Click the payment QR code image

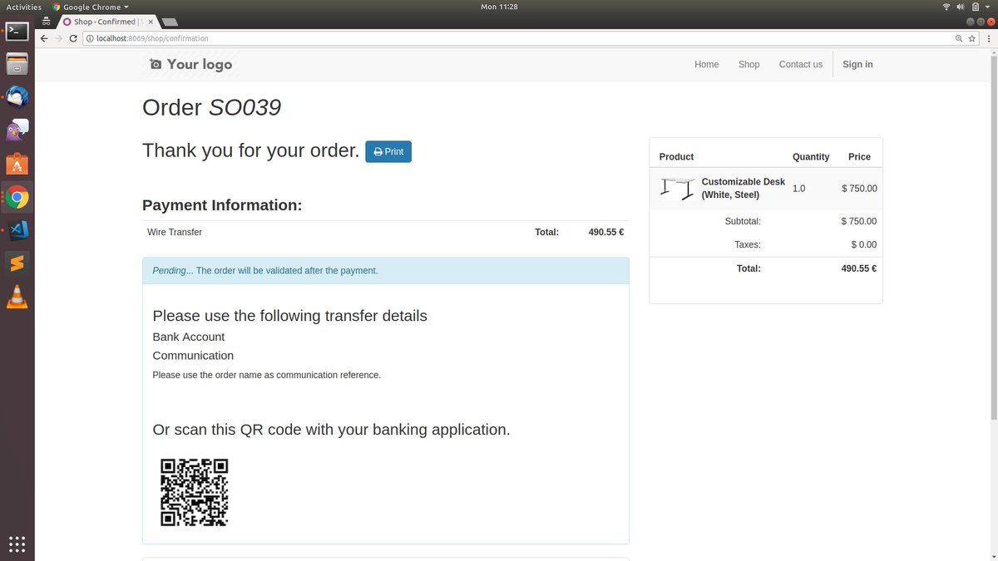(194, 492)
